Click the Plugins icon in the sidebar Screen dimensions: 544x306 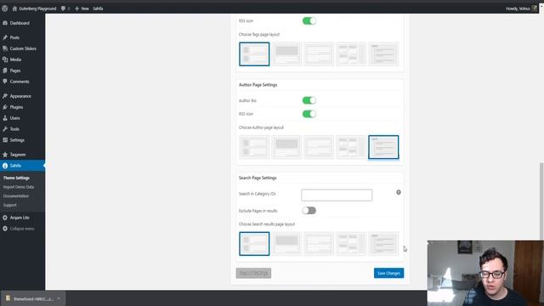5,107
